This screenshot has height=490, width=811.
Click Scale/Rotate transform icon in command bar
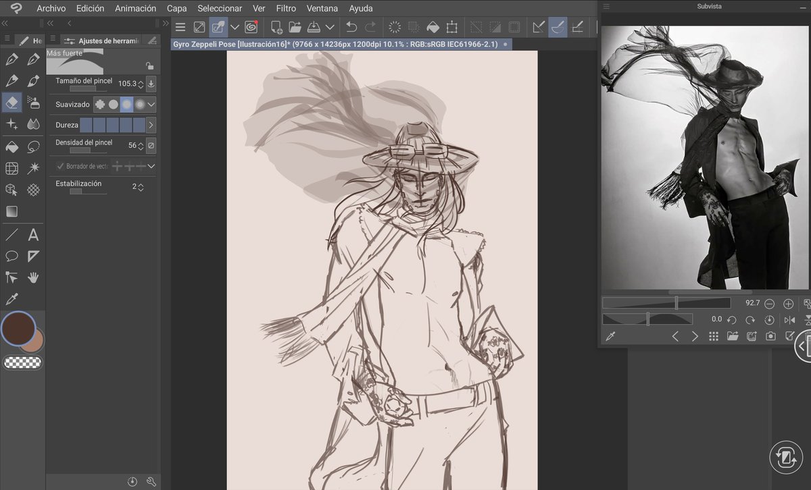pyautogui.click(x=452, y=27)
